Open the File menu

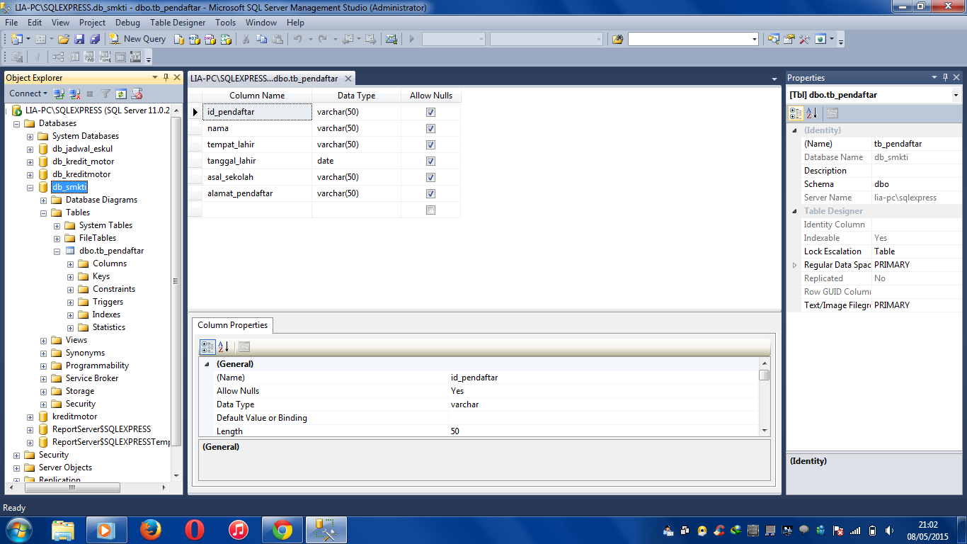11,23
